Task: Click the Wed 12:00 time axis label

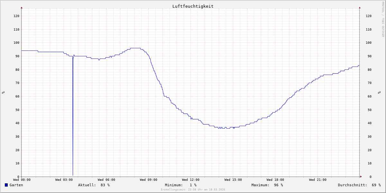Action: pyautogui.click(x=191, y=180)
